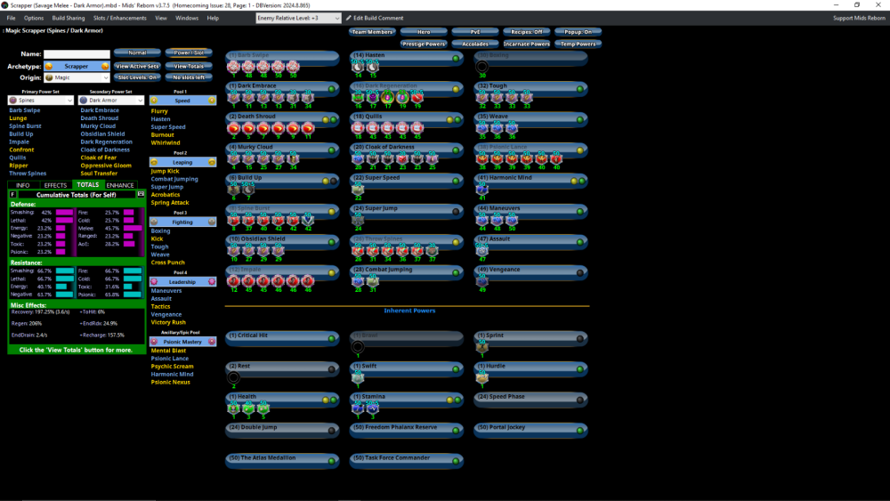Toggle the Maneuvers power on/off indicator
The width and height of the screenshot is (890, 501).
pyautogui.click(x=579, y=210)
